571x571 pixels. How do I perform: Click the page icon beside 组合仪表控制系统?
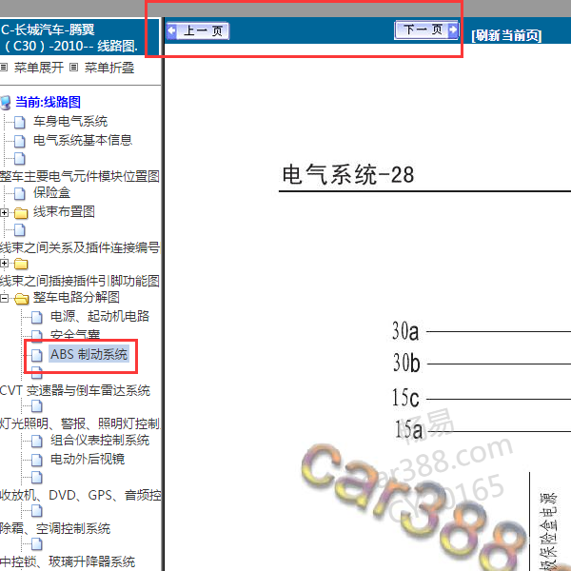click(37, 442)
